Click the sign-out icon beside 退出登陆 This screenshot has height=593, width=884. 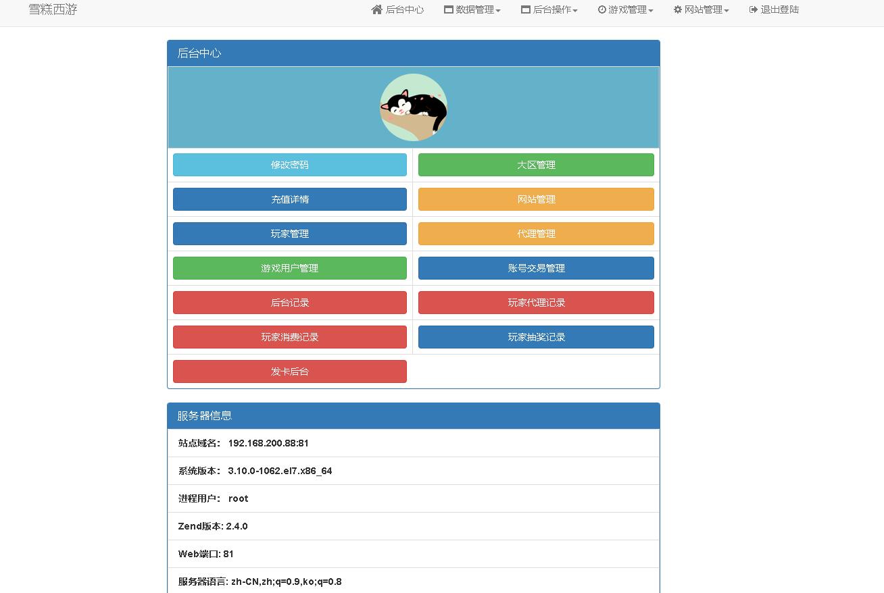(754, 9)
